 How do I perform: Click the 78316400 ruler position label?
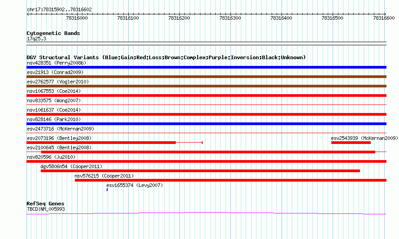pos(281,18)
